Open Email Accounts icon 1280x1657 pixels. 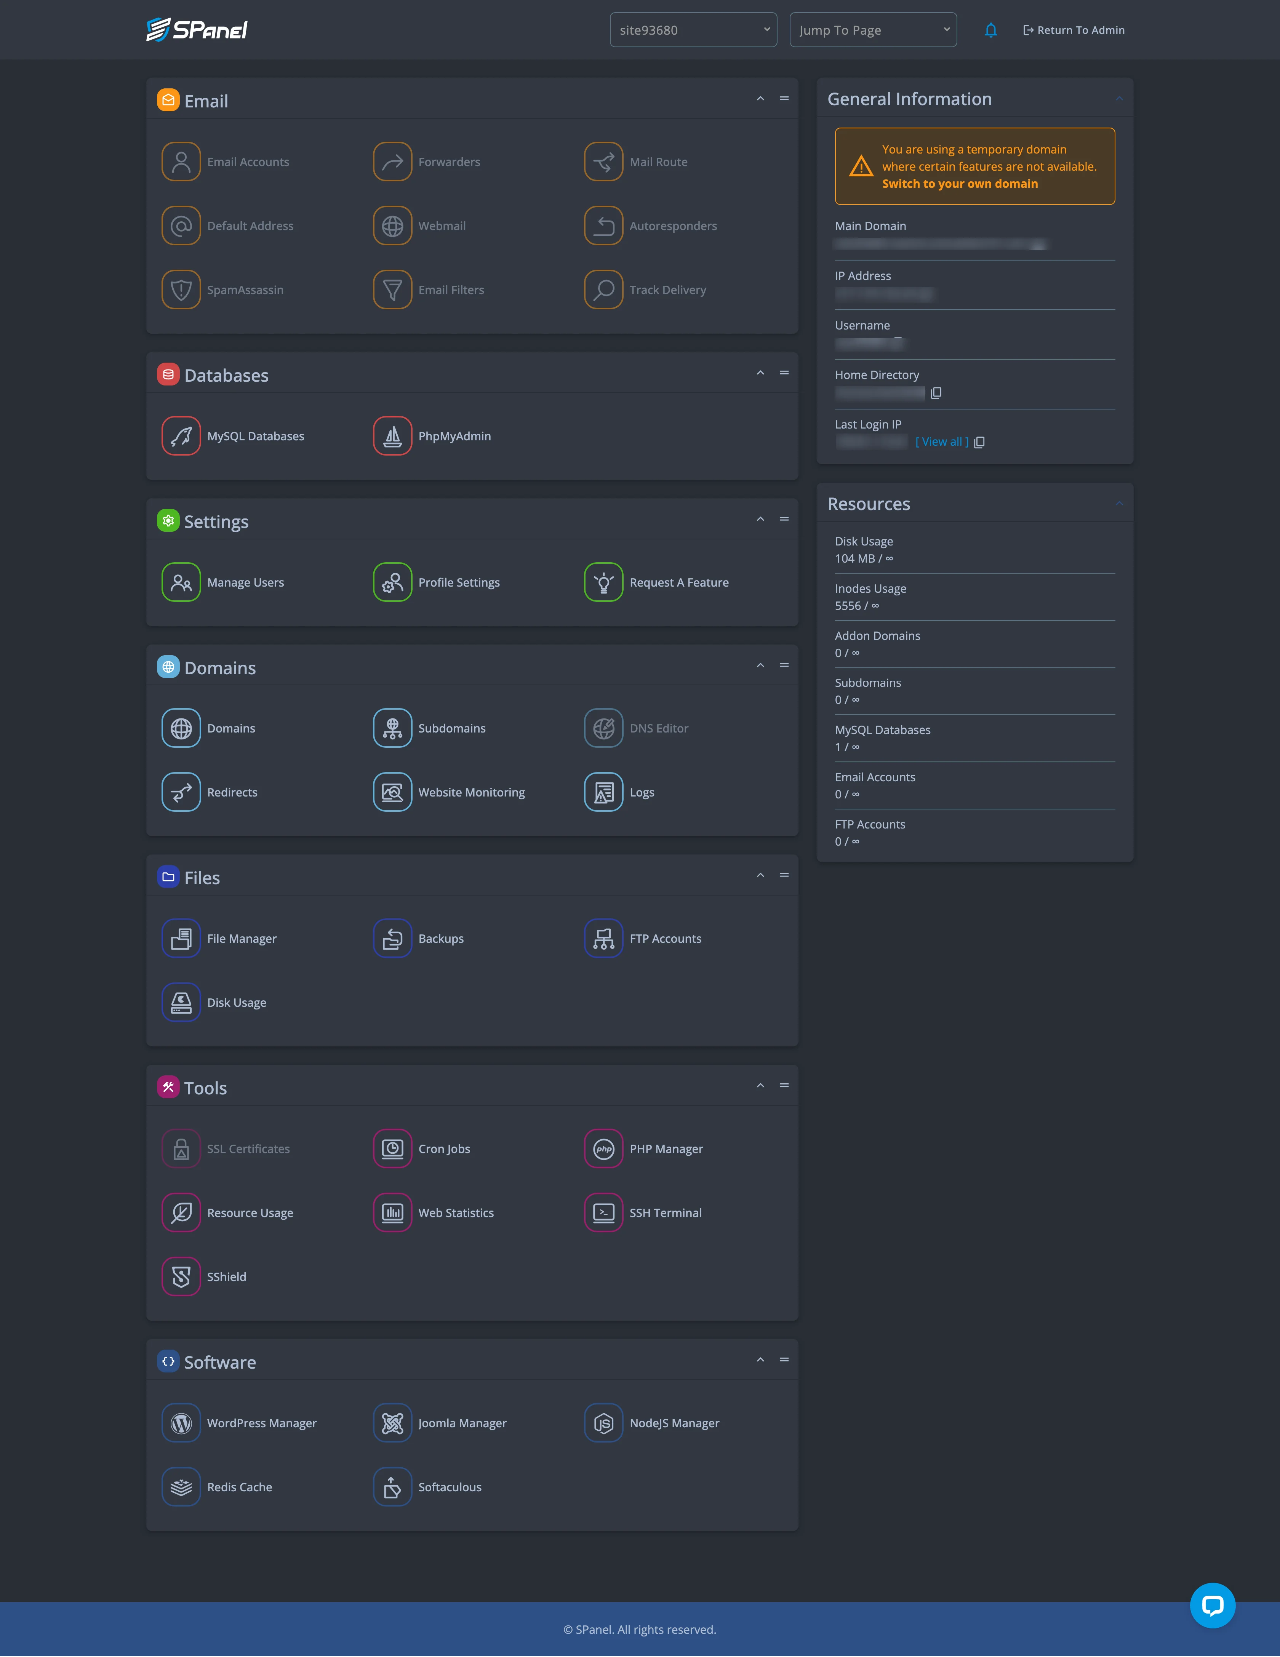(181, 162)
